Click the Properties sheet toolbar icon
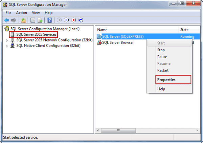Viewport: 203px width, 143px height. click(33, 20)
